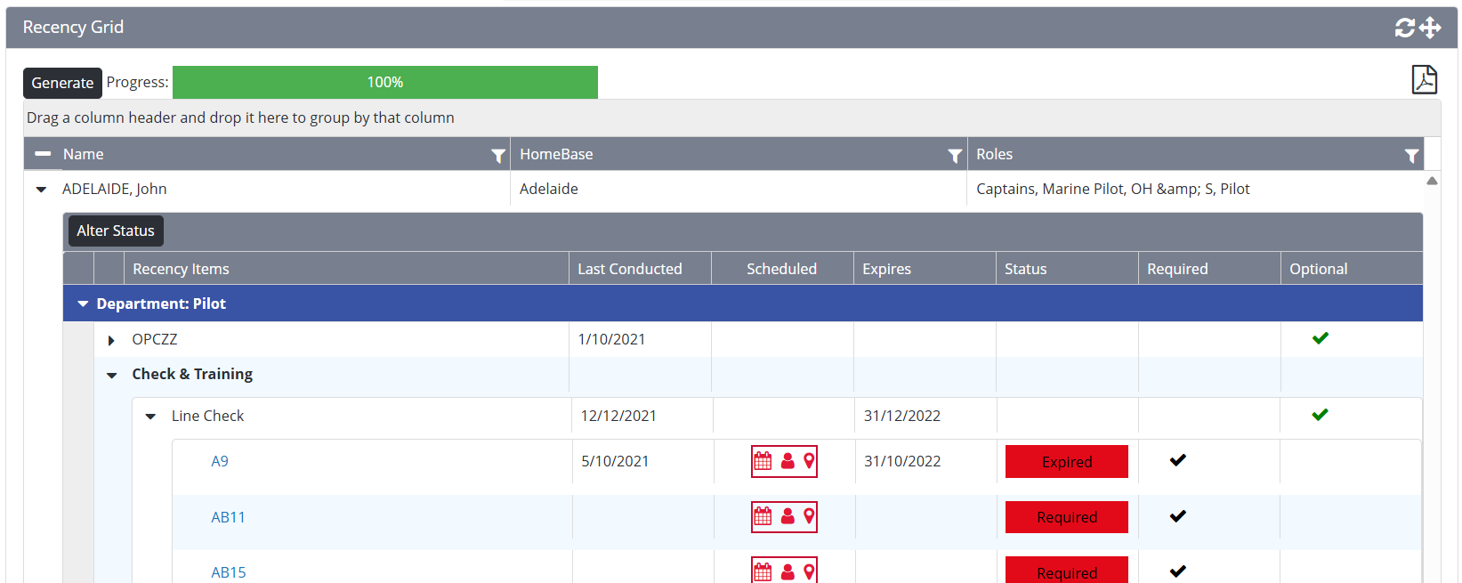Toggle Optional checkmark for OPCZZ

point(1320,338)
